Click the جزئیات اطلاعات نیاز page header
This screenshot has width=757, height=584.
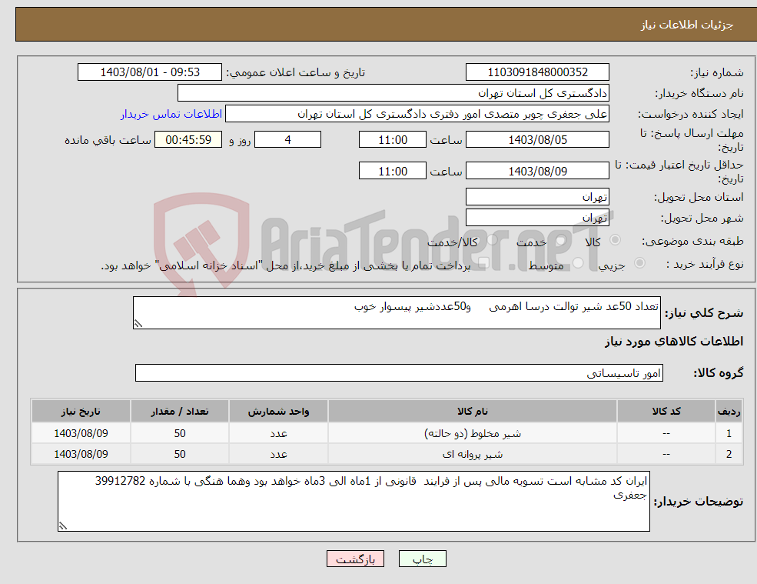pos(687,25)
